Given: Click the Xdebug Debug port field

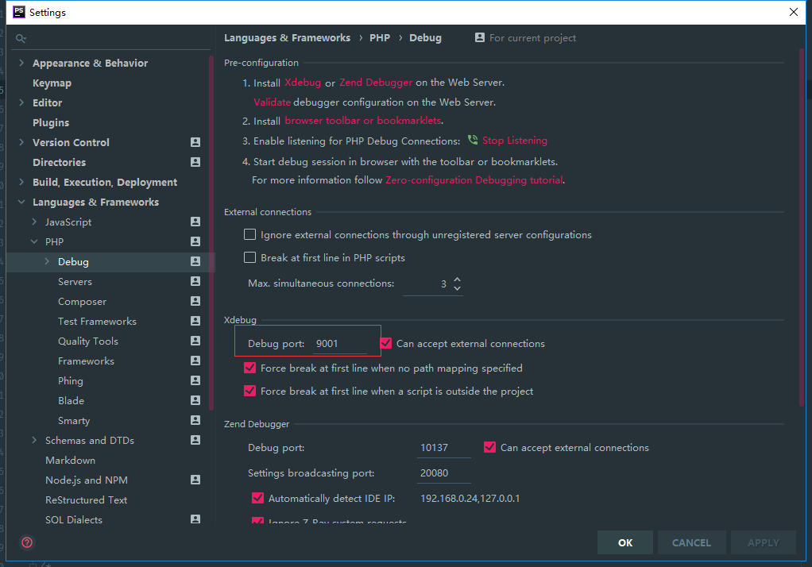Looking at the screenshot, I should click(340, 343).
